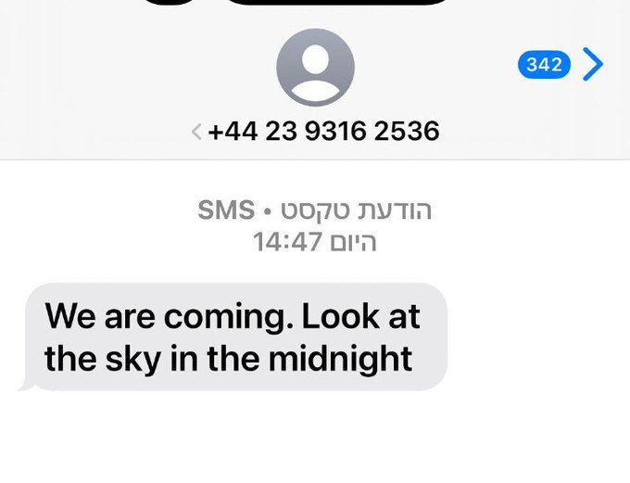The width and height of the screenshot is (630, 483).
Task: Tap the word 'Look' in the message bubble
Action: [340, 316]
